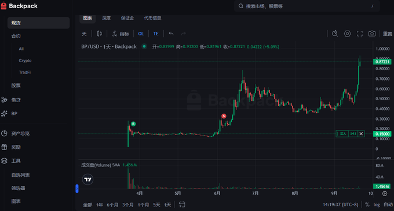Toggle the log scale
Screen dimensions: 394x211
(x=377, y=205)
